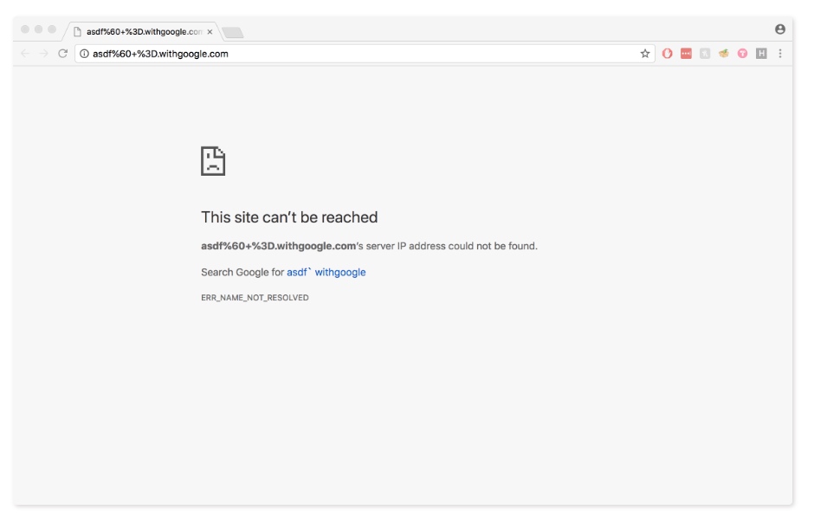Image resolution: width=814 pixels, height=529 pixels.
Task: Open the gray H extension icon
Action: tap(761, 54)
